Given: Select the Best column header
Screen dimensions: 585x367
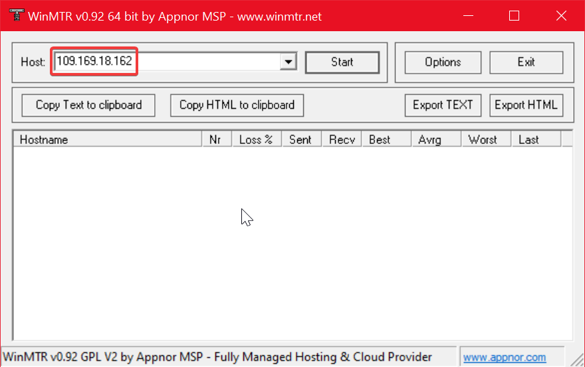Looking at the screenshot, I should click(x=380, y=139).
